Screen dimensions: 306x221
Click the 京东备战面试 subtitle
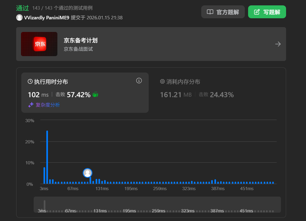click(78, 49)
